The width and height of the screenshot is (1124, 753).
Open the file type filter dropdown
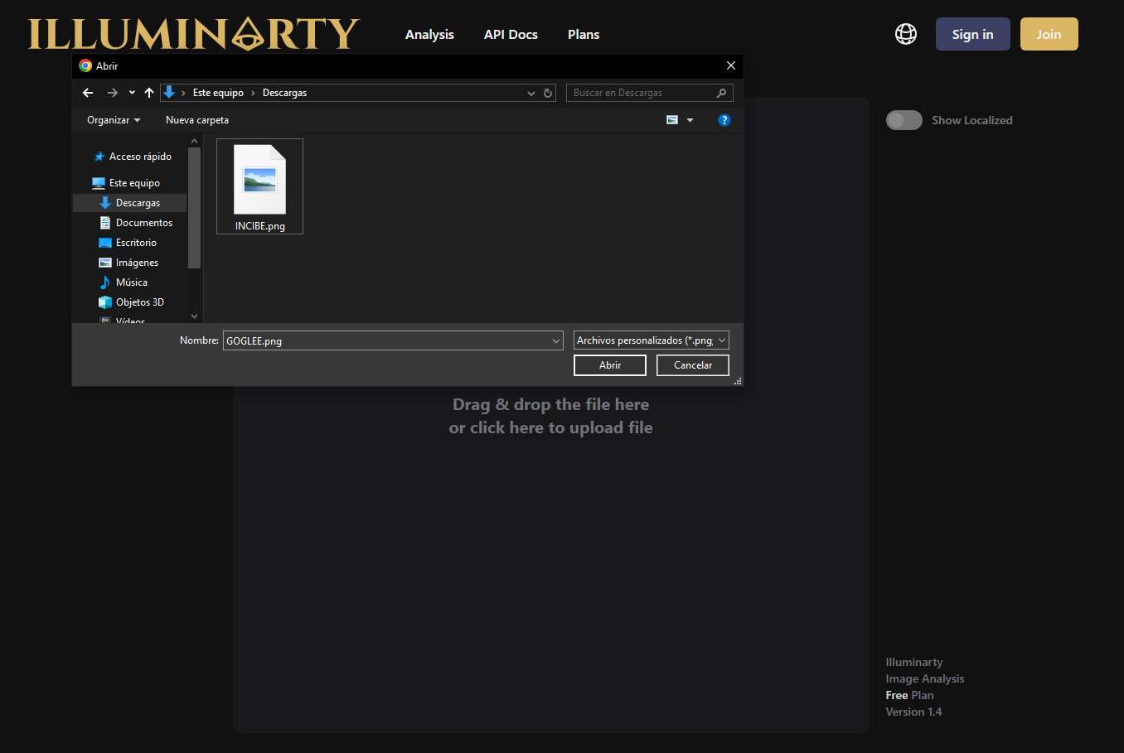coord(651,340)
